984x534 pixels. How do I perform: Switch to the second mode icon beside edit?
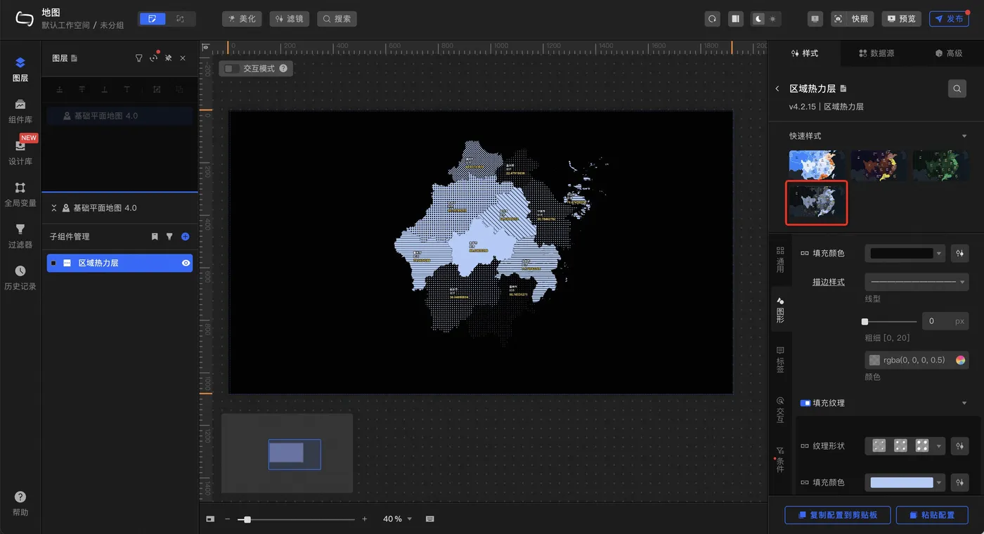pyautogui.click(x=181, y=19)
